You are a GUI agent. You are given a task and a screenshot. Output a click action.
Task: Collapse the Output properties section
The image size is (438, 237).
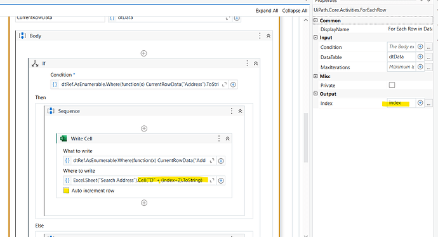[315, 93]
